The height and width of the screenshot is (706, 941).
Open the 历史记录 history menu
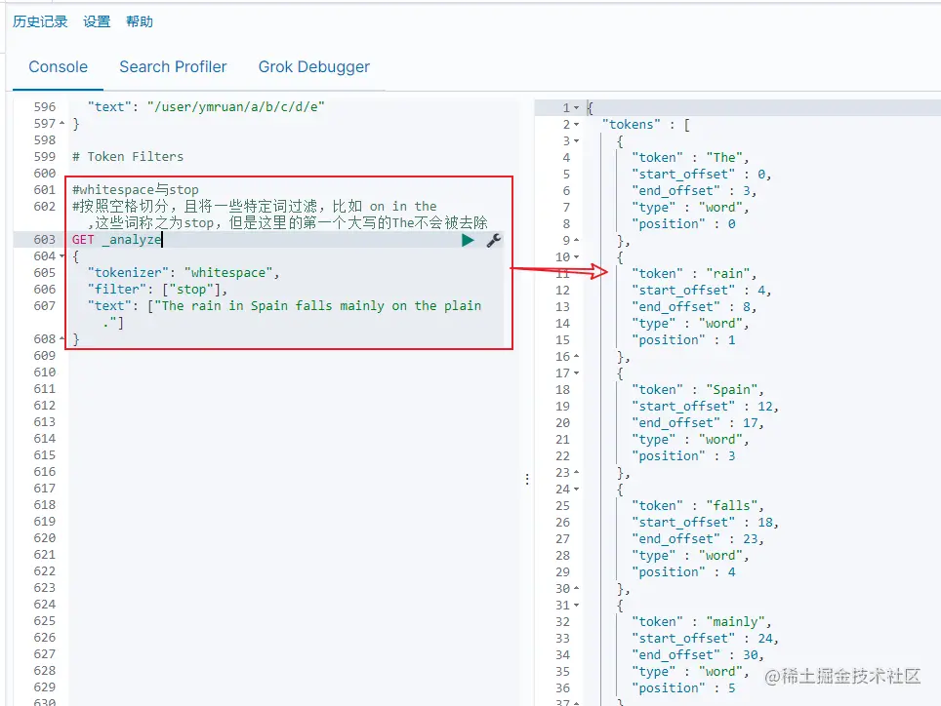pyautogui.click(x=40, y=21)
